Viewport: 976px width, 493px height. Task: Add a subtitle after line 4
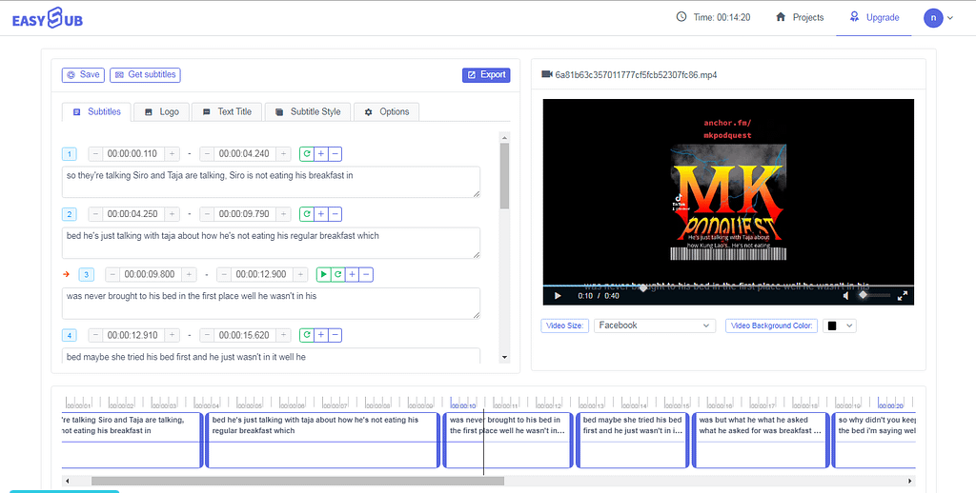point(320,335)
